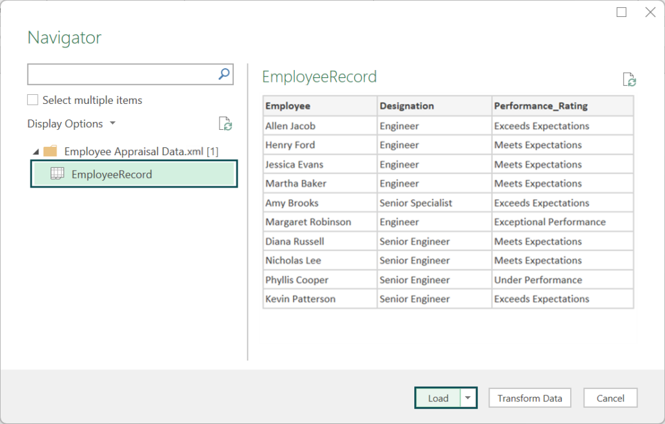
Task: Click the EmployeeRecord preview heading
Action: [x=319, y=77]
